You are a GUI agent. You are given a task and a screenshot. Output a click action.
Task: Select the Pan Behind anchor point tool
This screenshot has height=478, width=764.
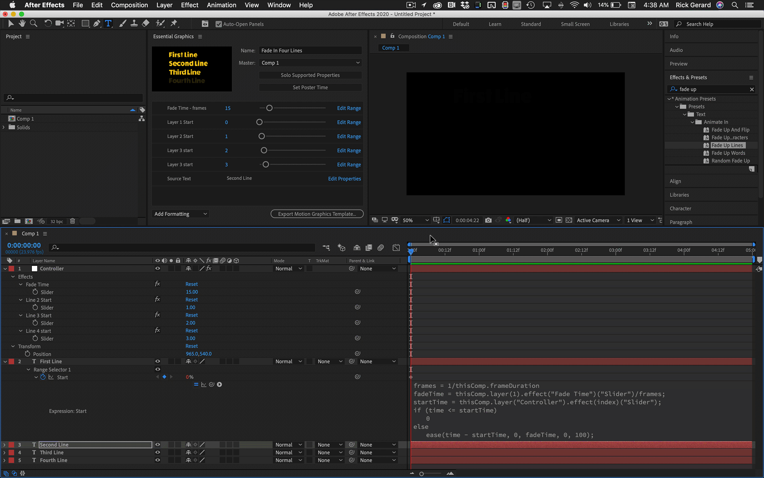pyautogui.click(x=71, y=24)
